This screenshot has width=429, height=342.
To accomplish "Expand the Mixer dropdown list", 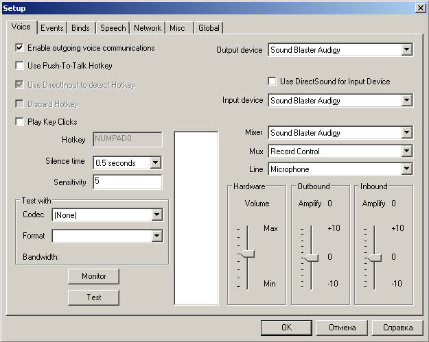I will point(406,133).
